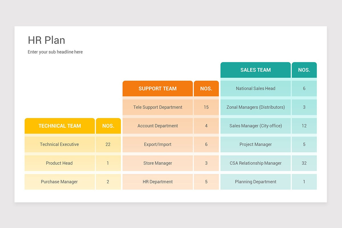Select the Tele Support Department cell
Viewport: 342px width, 228px height.
(x=157, y=107)
